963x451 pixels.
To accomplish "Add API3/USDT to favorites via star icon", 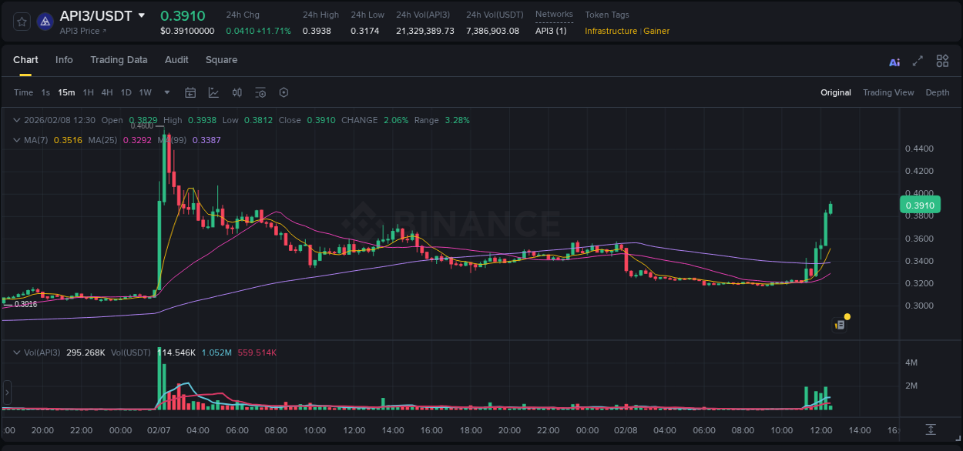I will coord(21,21).
